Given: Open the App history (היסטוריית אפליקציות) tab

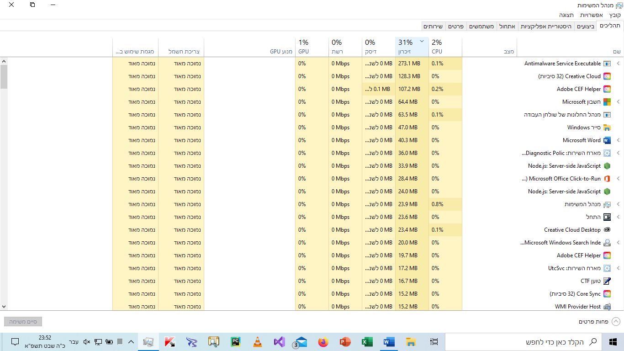Looking at the screenshot, I should pyautogui.click(x=546, y=27).
